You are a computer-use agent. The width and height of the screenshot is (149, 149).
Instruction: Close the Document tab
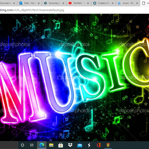pyautogui.click(x=14, y=3)
